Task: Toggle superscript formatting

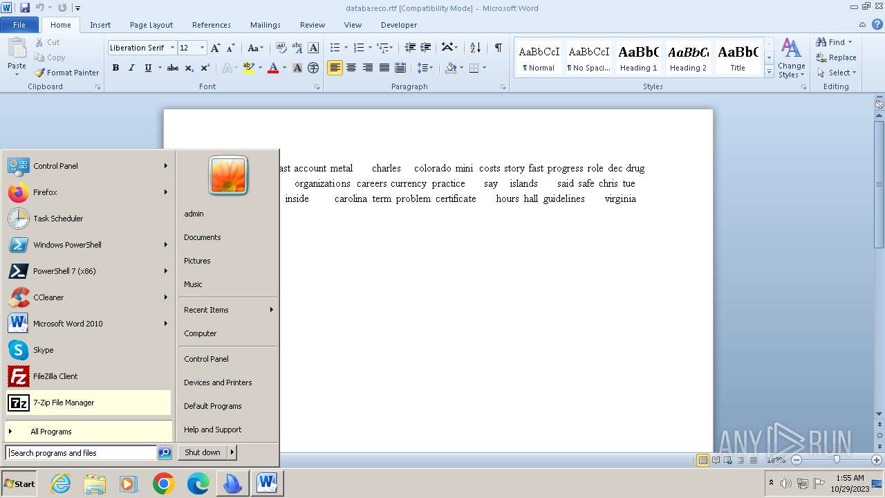Action: click(205, 68)
